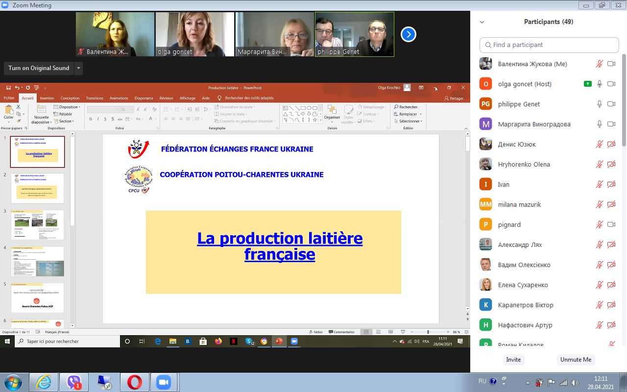627x392 pixels.
Task: Expand hidden system tray icons arrow
Action: 528,382
